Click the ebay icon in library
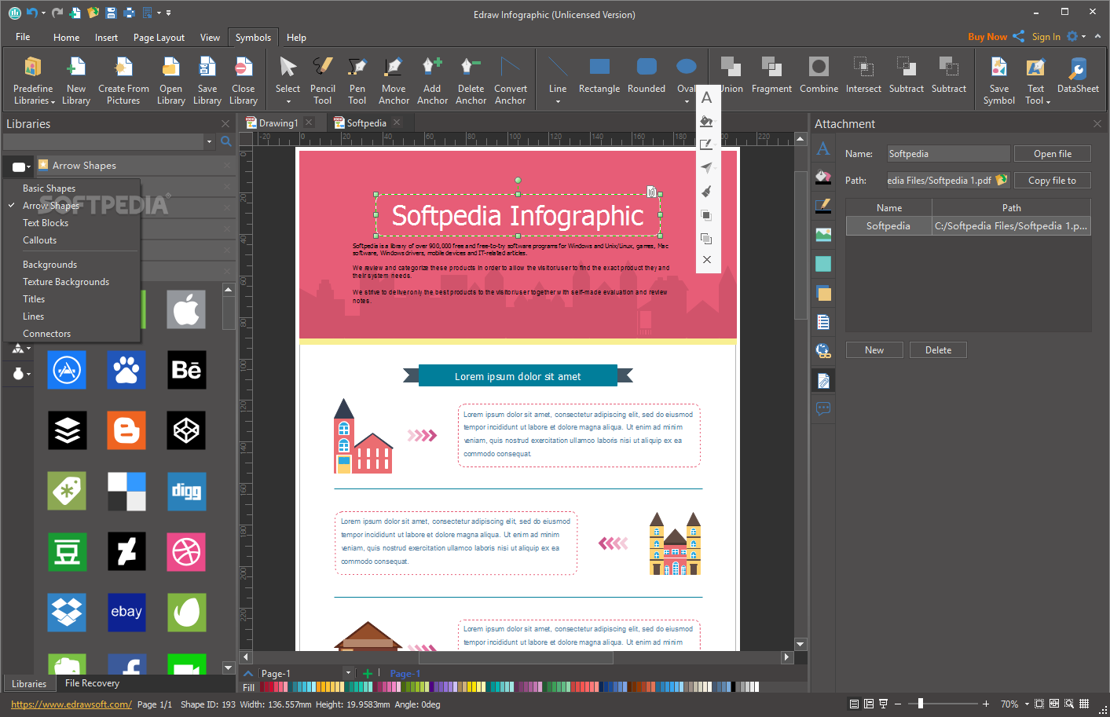The image size is (1110, 717). [126, 612]
